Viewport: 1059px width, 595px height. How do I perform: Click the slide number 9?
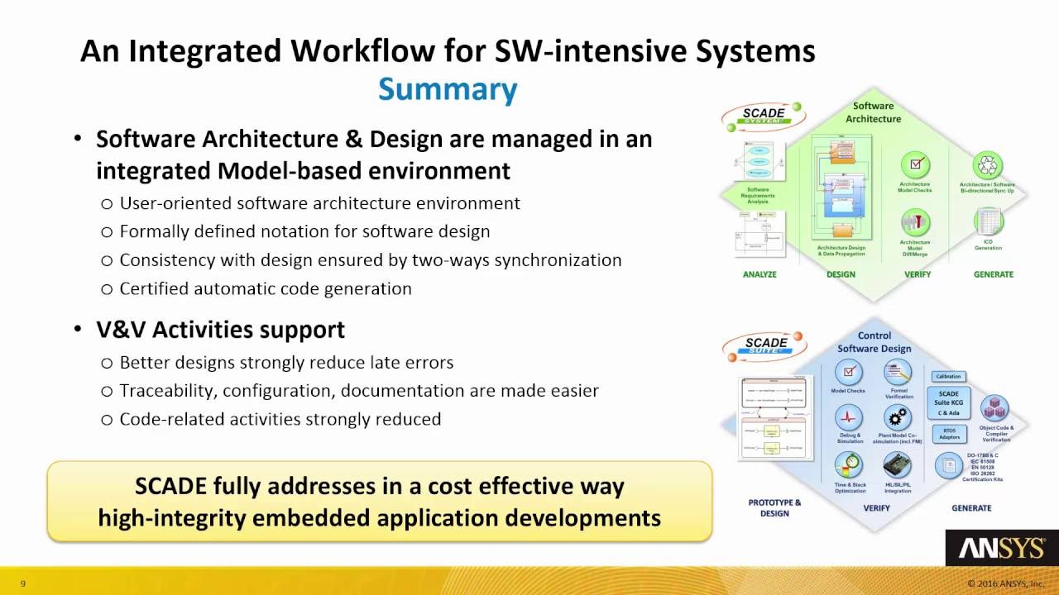pyautogui.click(x=23, y=584)
